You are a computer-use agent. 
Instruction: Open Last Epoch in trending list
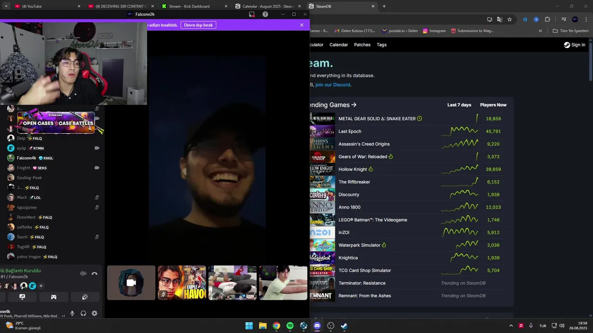350,131
